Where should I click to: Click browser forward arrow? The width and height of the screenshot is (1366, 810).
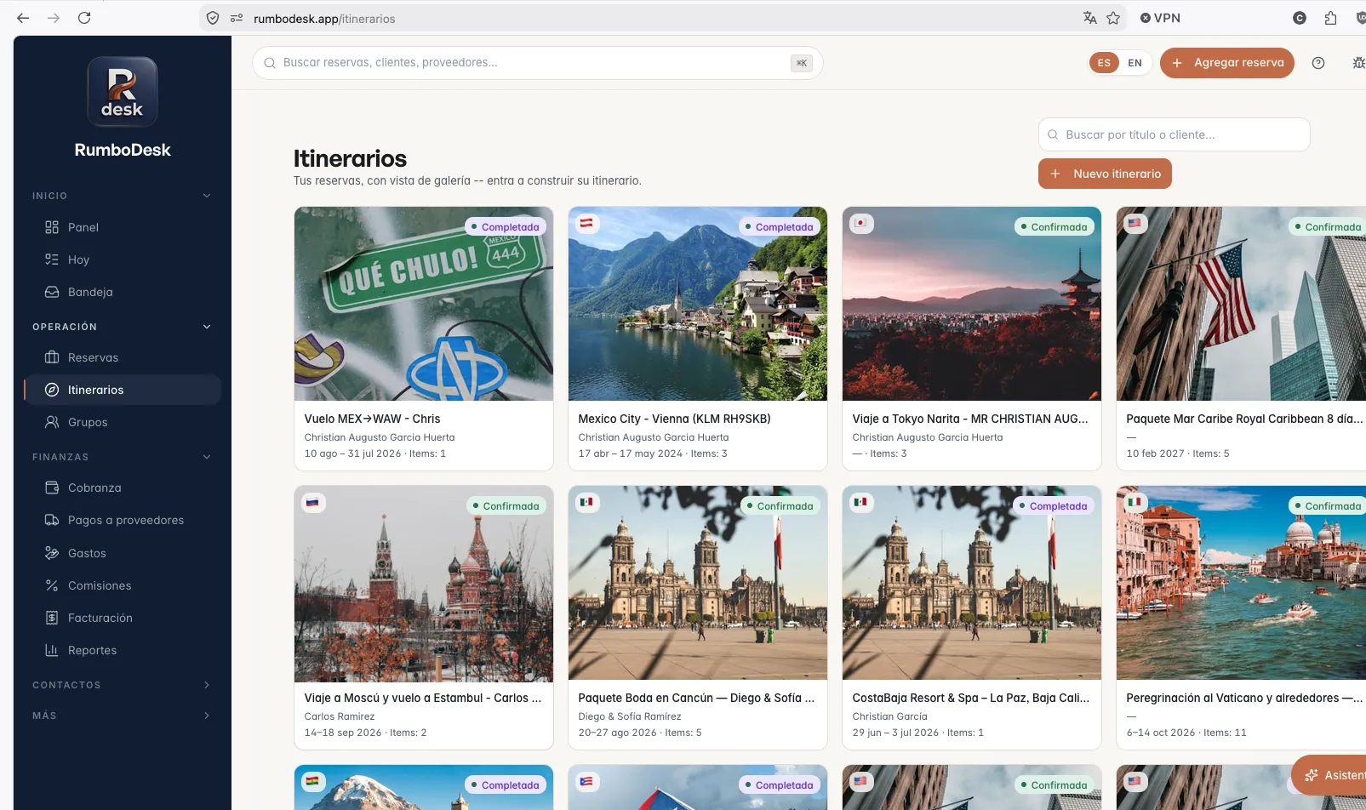(54, 18)
